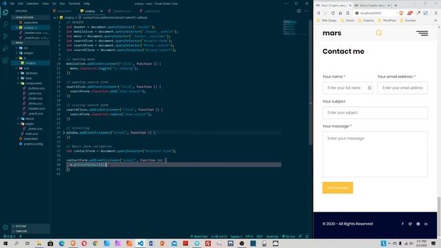Open a new browser tab with the plus icon
This screenshot has height=248, width=441.
396,6
